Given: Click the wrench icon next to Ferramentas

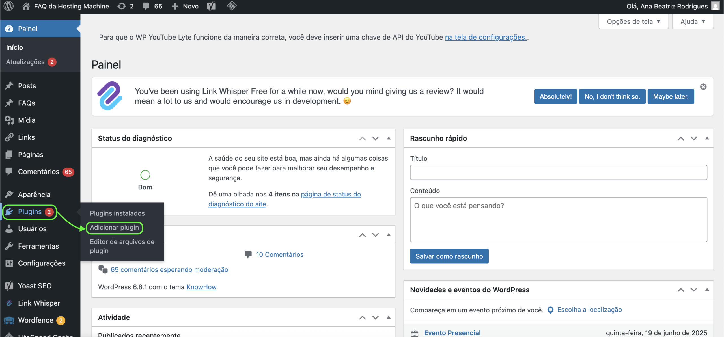Looking at the screenshot, I should tap(9, 246).
